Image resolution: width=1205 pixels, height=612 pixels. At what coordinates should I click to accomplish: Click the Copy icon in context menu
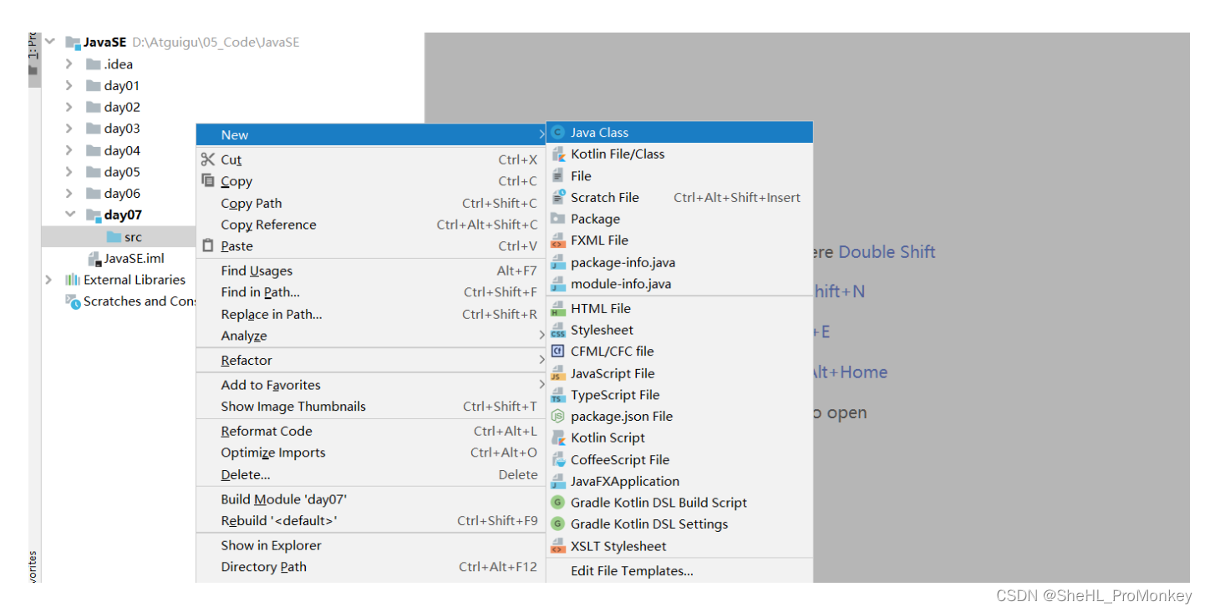tap(208, 180)
